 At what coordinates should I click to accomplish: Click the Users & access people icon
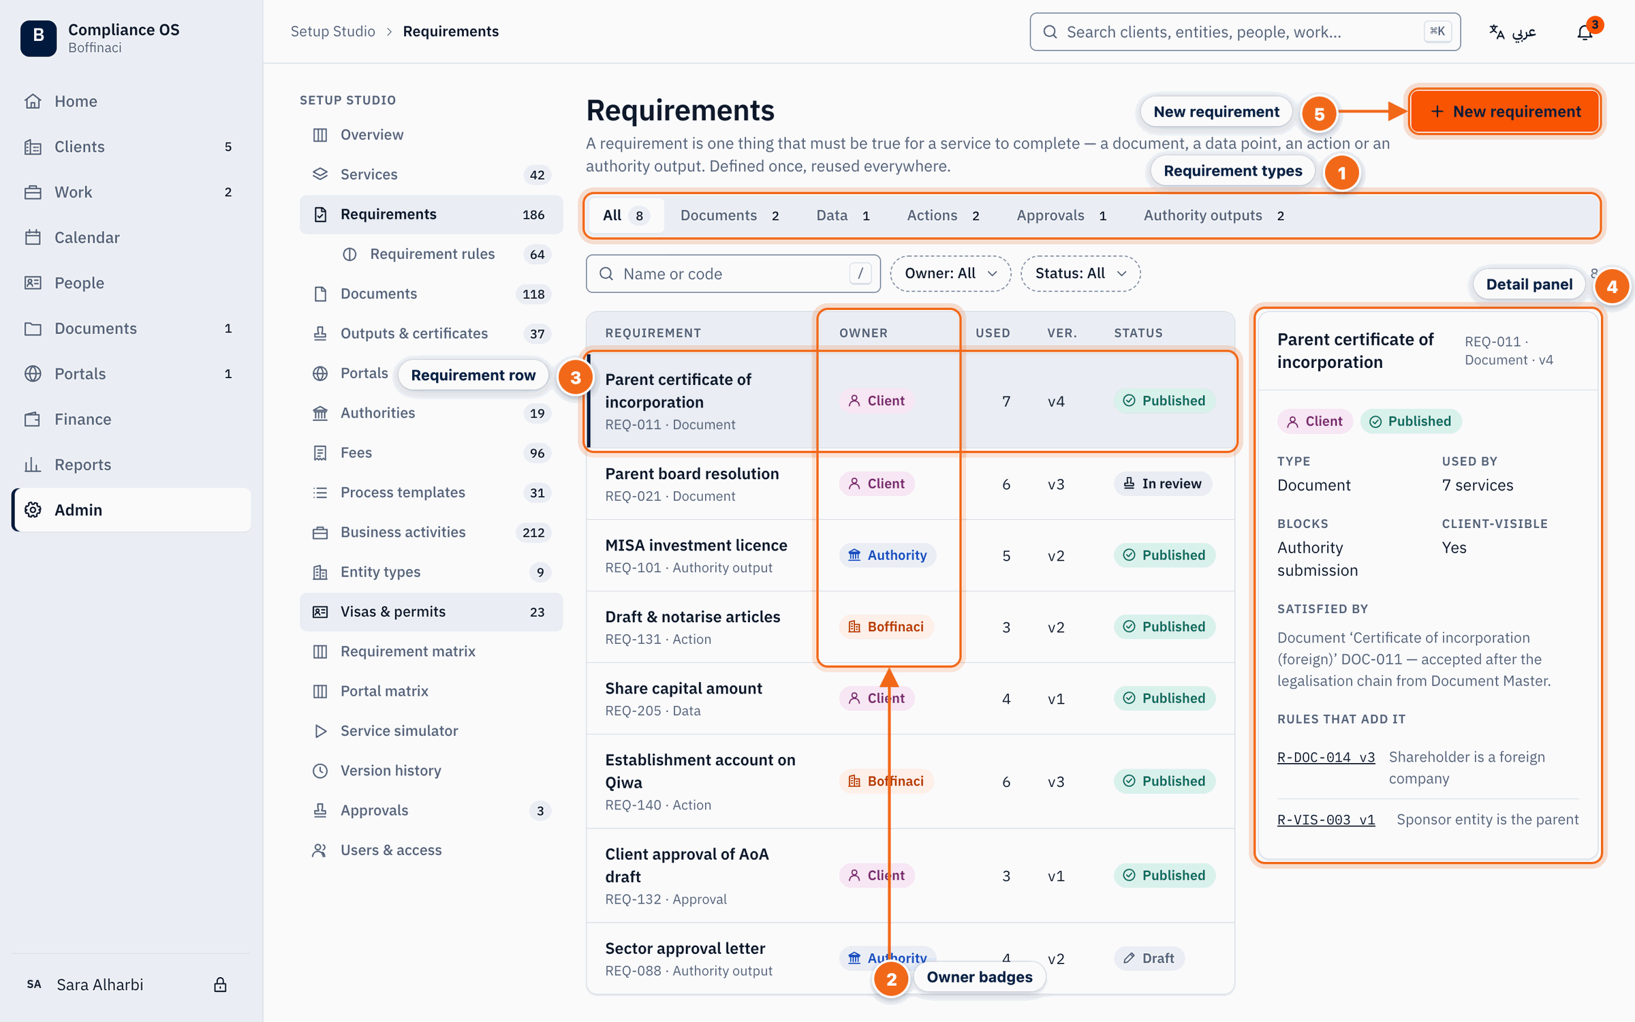pyautogui.click(x=320, y=850)
